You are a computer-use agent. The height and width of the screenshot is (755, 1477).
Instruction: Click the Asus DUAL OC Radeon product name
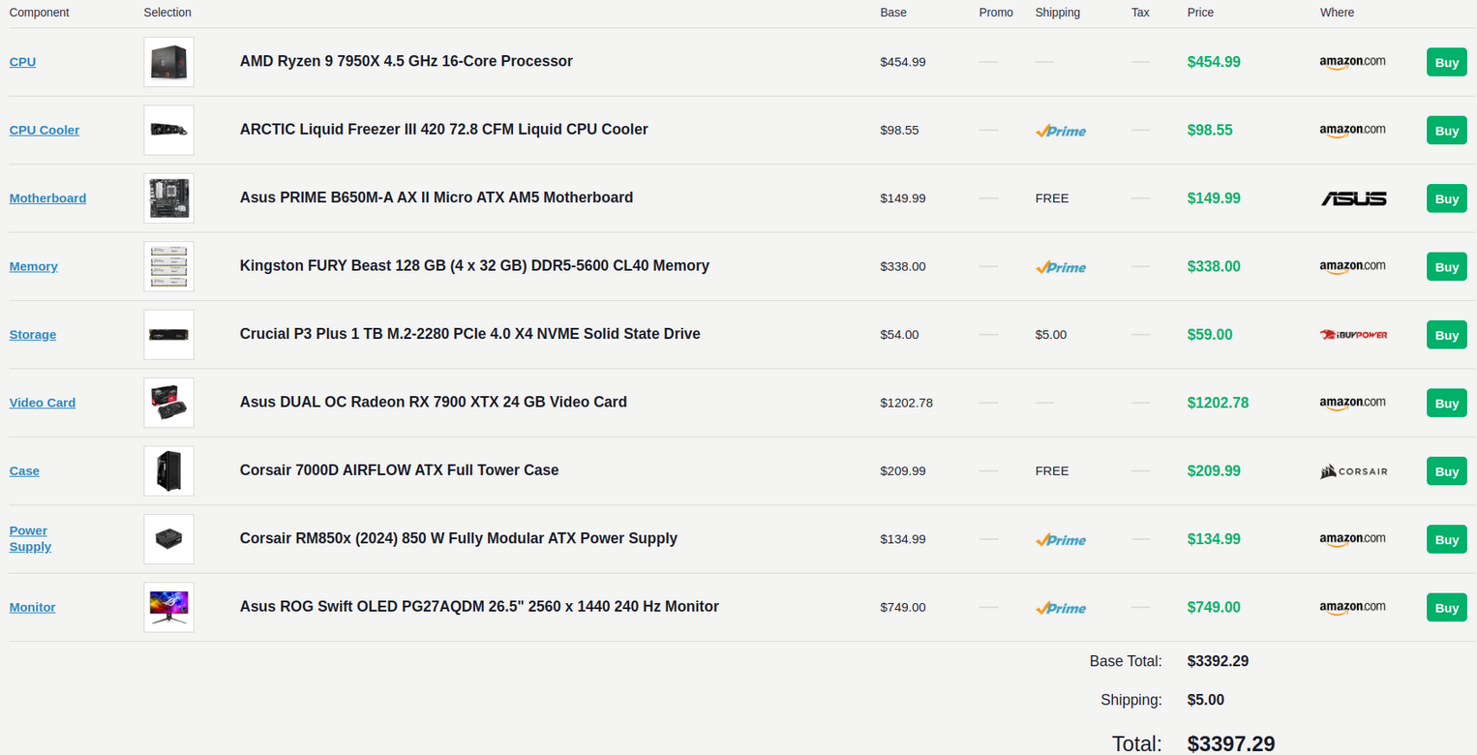[x=434, y=402]
